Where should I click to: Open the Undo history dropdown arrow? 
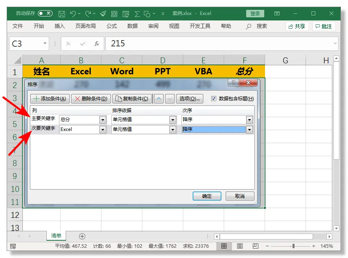coord(79,13)
